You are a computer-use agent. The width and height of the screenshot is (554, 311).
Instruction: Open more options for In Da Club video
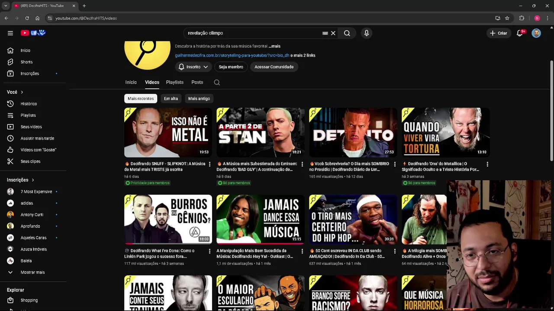click(395, 251)
